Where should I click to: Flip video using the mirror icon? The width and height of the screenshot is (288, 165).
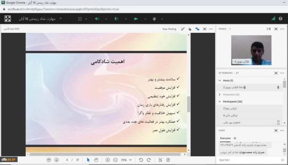tap(268, 29)
